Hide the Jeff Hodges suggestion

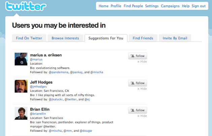pyautogui.click(x=142, y=89)
